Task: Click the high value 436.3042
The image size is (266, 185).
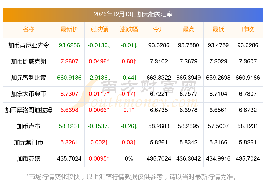Action: point(189,159)
